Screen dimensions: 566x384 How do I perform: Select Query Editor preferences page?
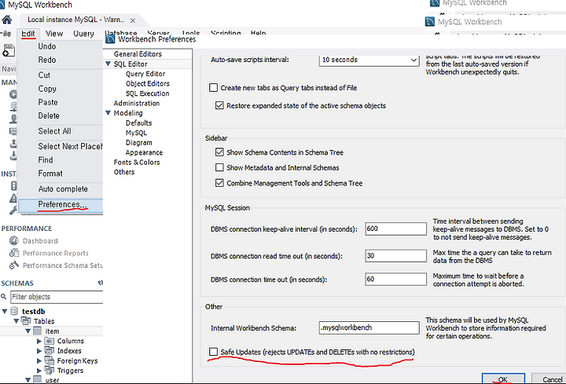145,74
